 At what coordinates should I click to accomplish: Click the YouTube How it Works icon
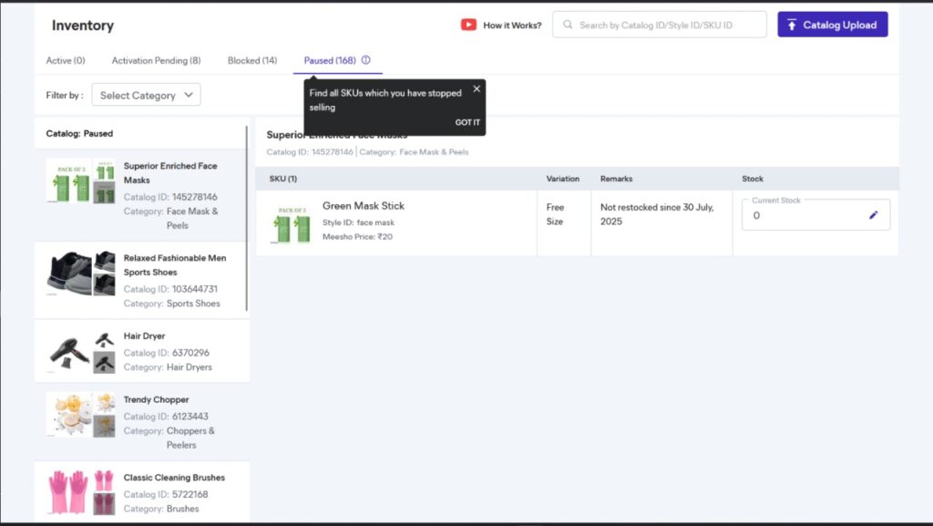468,25
